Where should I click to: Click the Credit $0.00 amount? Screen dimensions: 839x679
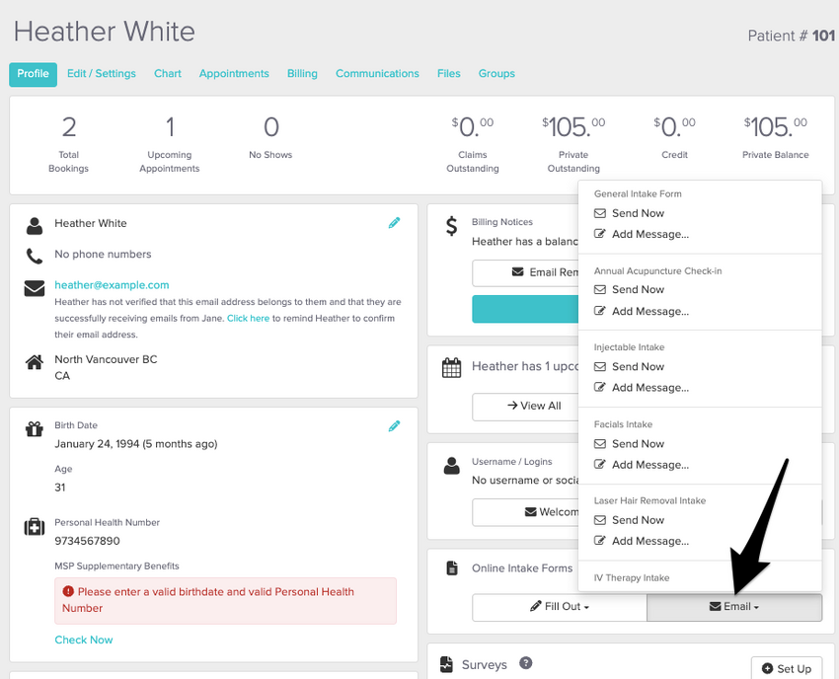click(x=674, y=127)
